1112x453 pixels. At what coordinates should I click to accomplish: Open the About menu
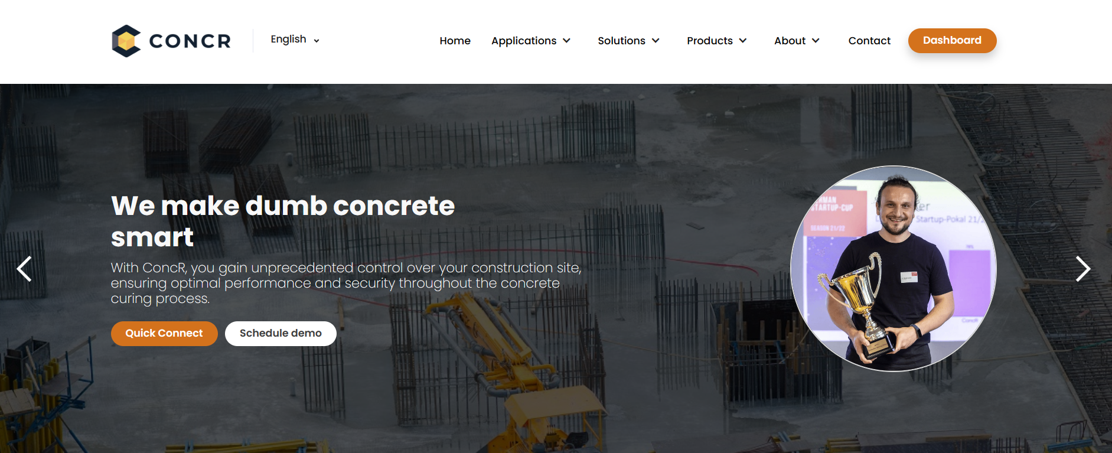click(x=797, y=41)
